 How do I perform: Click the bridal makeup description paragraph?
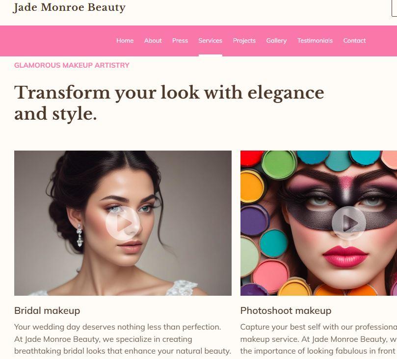tap(123, 339)
